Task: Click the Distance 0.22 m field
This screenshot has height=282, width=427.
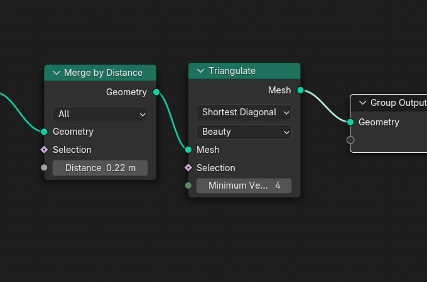Action: pyautogui.click(x=100, y=168)
